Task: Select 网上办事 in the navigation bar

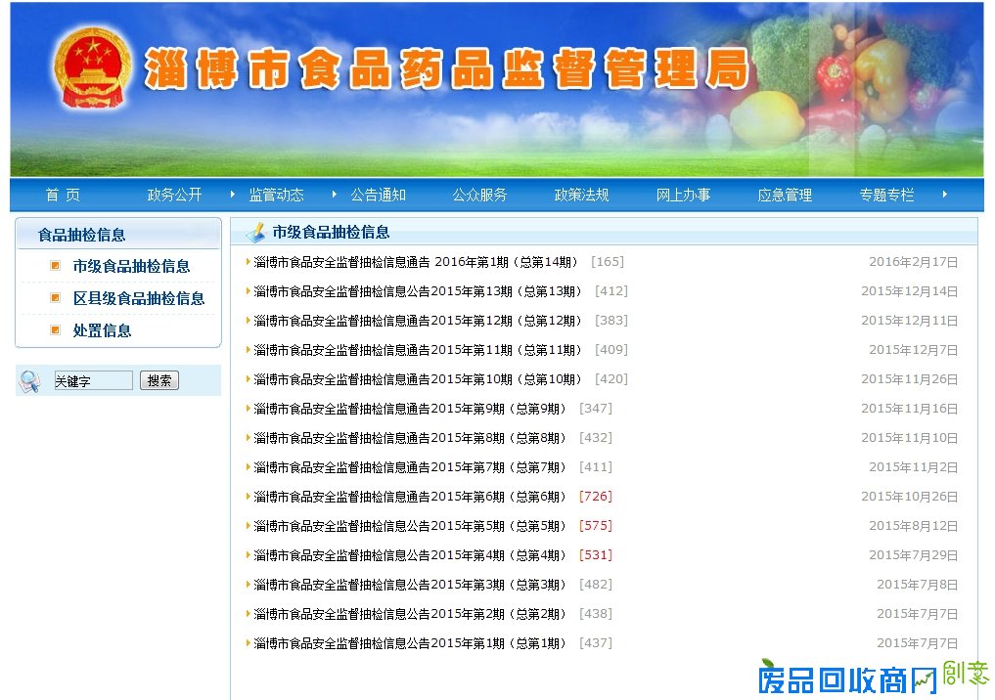Action: [685, 195]
